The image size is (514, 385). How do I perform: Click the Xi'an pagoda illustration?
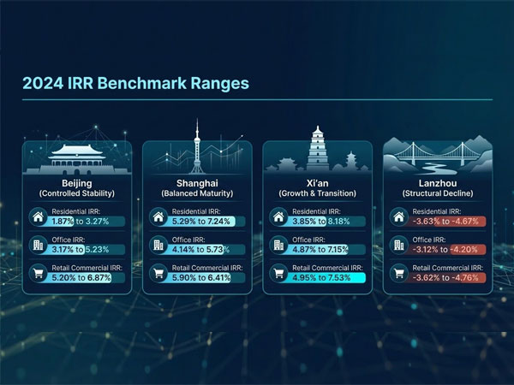coord(318,148)
